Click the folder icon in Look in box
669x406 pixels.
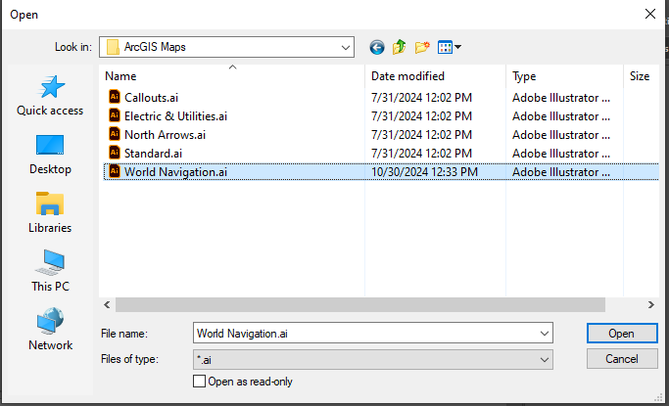point(113,47)
